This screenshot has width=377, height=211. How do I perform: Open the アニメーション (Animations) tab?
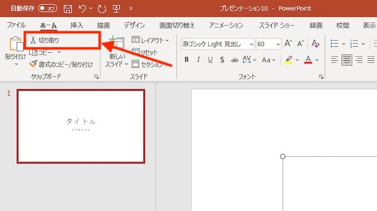[x=226, y=25]
